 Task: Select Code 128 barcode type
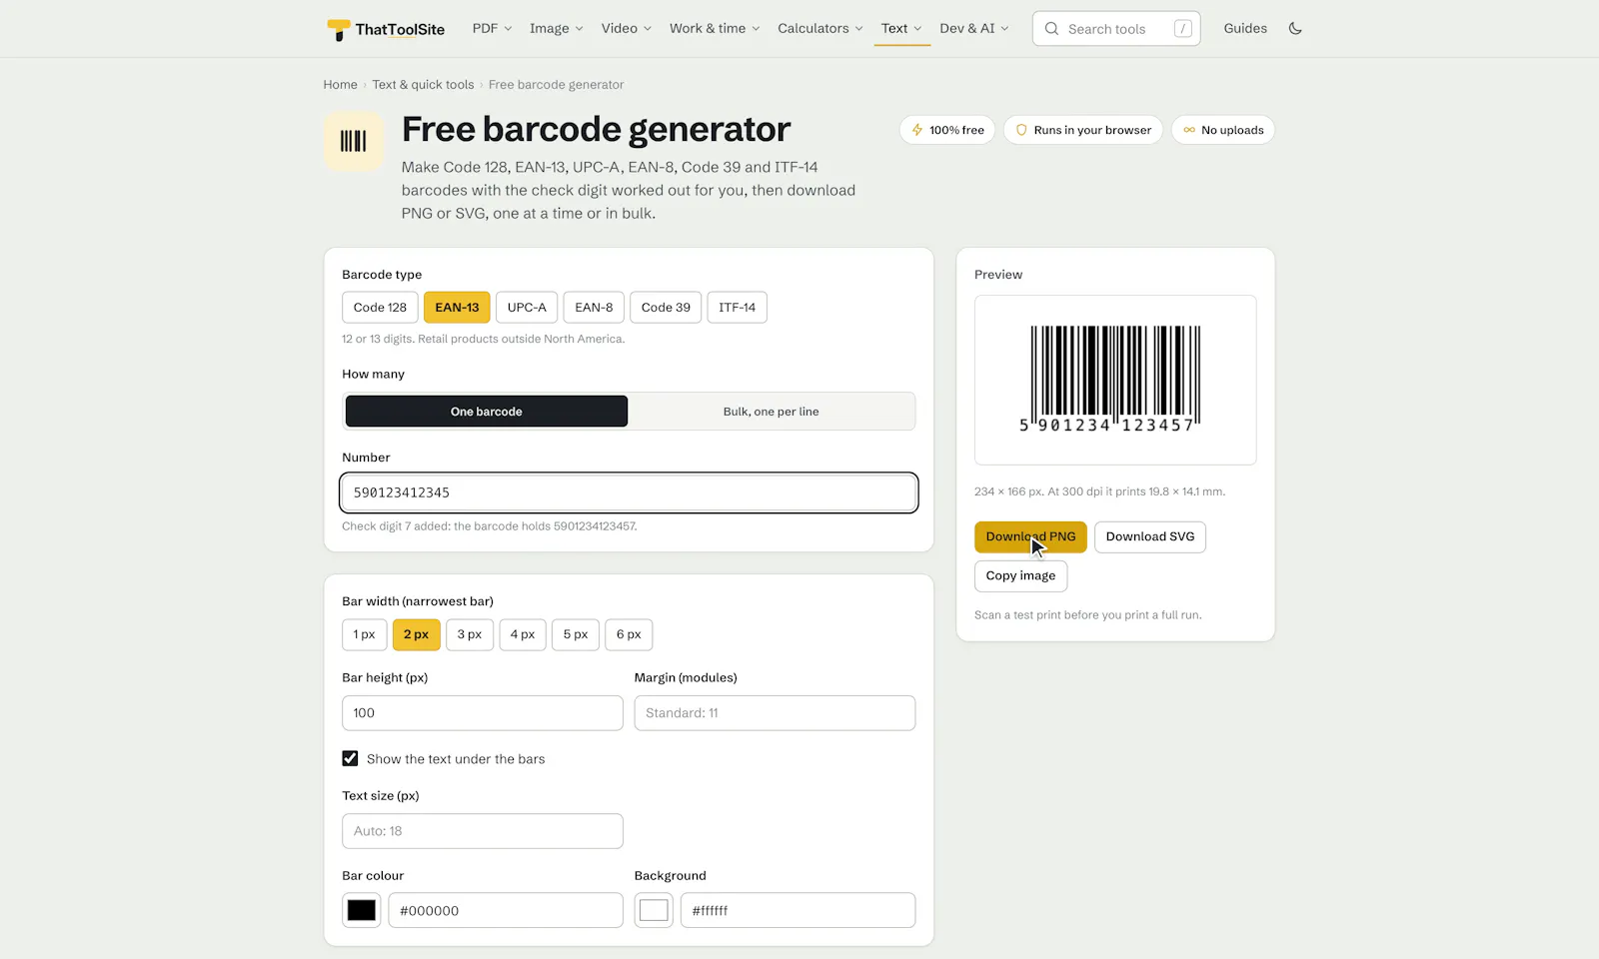(380, 308)
